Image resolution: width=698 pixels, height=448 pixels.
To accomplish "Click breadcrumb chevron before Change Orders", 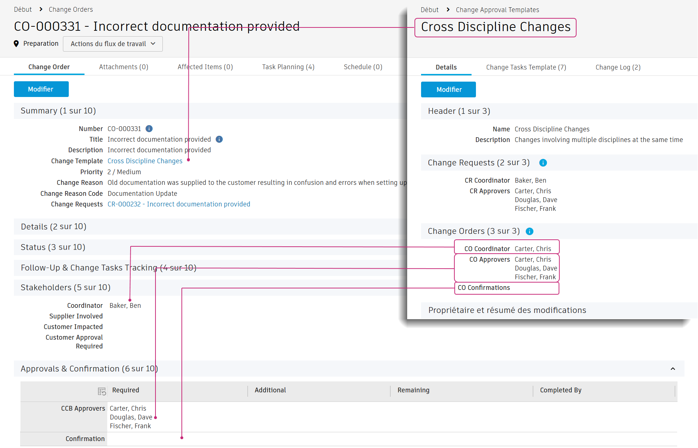I will [41, 10].
